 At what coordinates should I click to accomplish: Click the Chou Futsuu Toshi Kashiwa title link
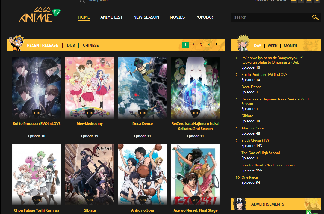[37, 210]
